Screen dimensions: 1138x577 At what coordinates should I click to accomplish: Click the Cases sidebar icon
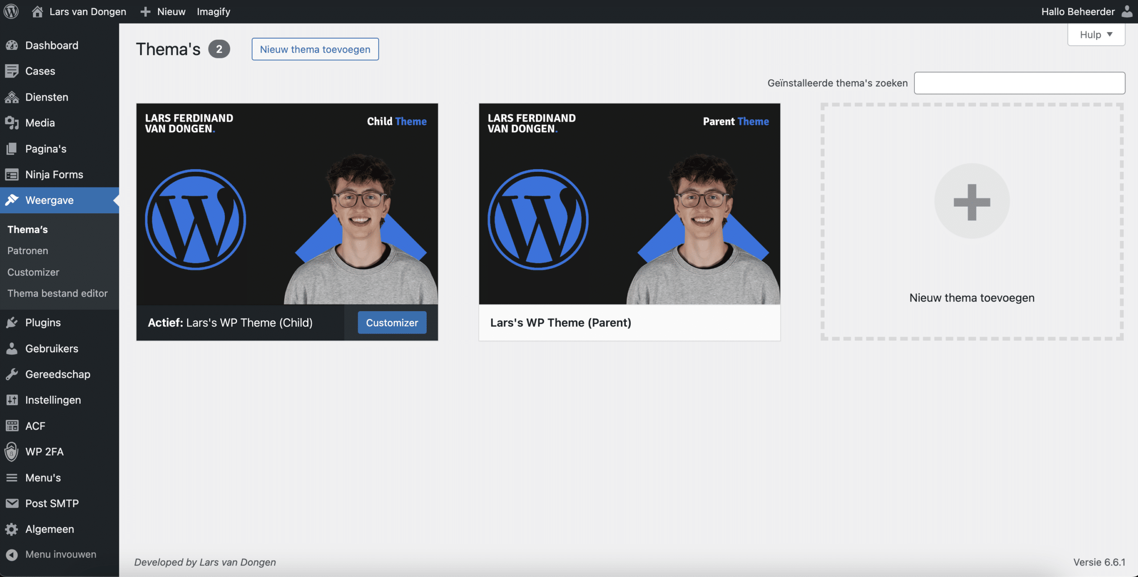pos(12,71)
